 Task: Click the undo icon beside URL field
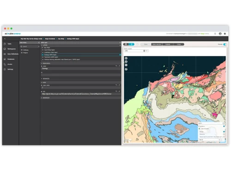pyautogui.click(x=116, y=91)
